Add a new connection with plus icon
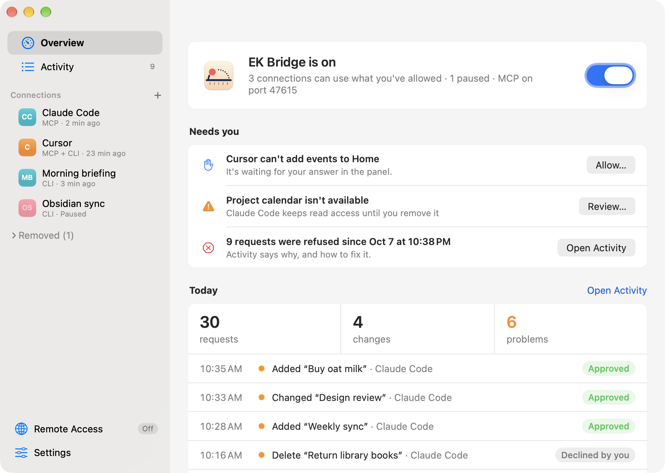 coord(158,95)
